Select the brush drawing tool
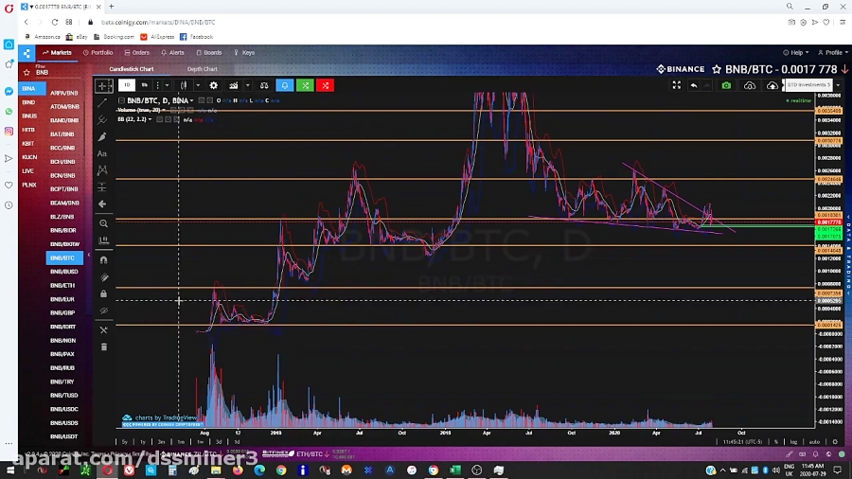Image resolution: width=852 pixels, height=479 pixels. (x=102, y=137)
